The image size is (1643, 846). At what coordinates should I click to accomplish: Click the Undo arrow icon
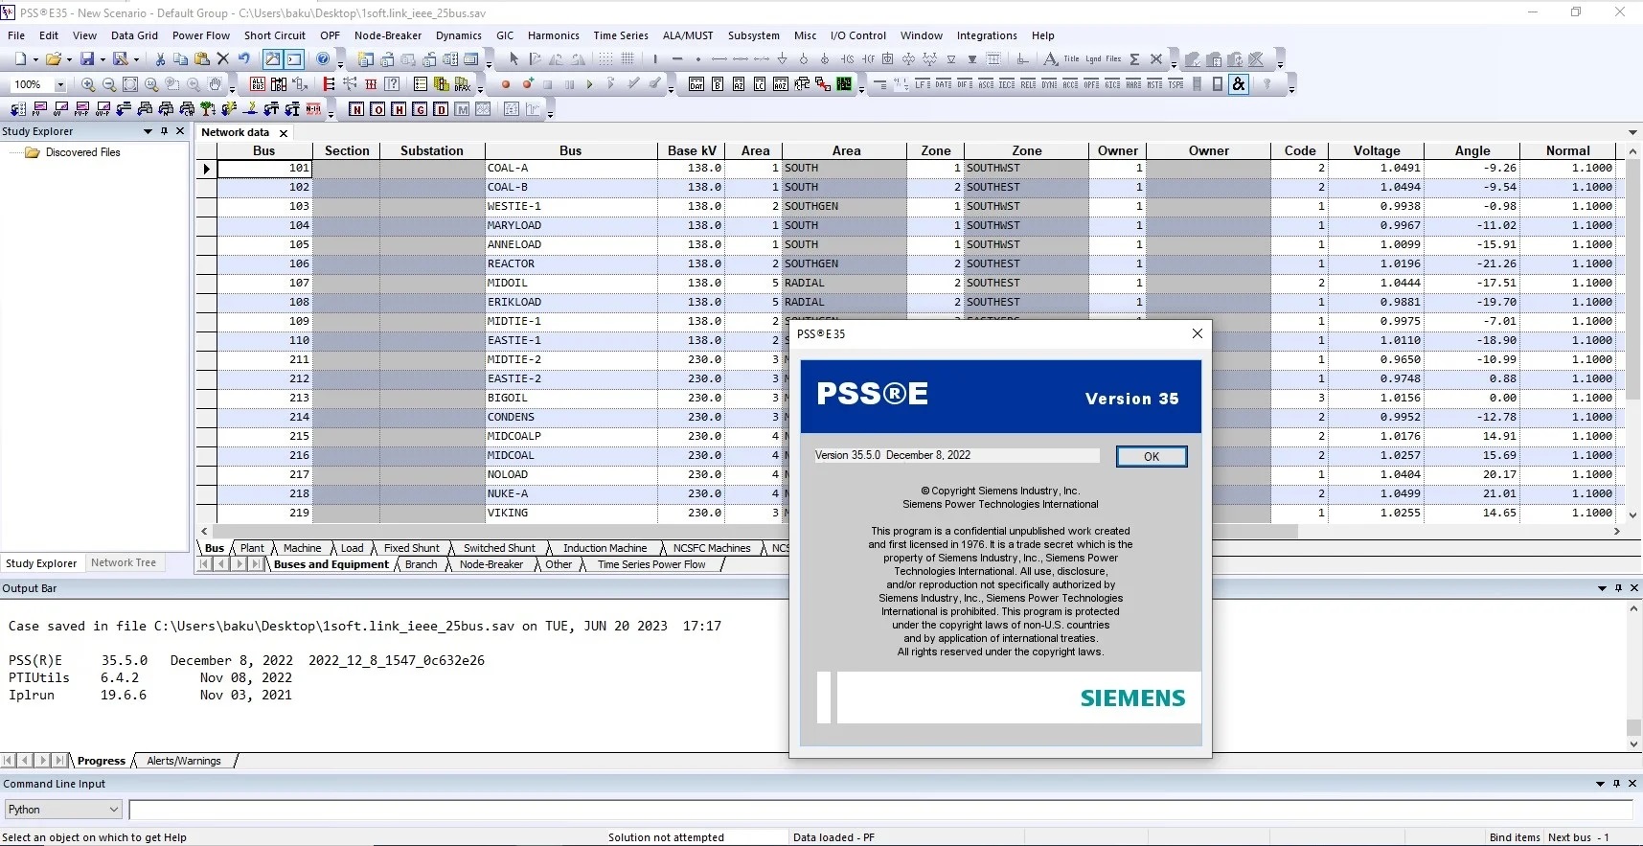click(244, 59)
